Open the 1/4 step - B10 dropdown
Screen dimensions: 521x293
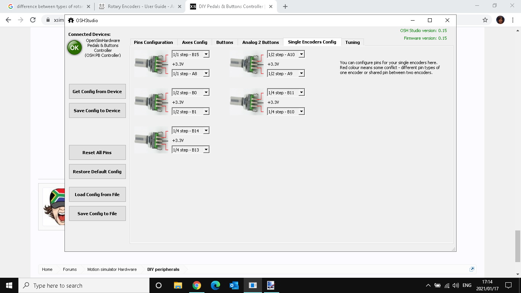(x=286, y=111)
